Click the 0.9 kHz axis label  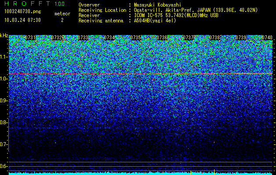coord(4,101)
